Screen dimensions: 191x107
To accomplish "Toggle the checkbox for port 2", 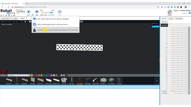I will click(x=189, y=30).
